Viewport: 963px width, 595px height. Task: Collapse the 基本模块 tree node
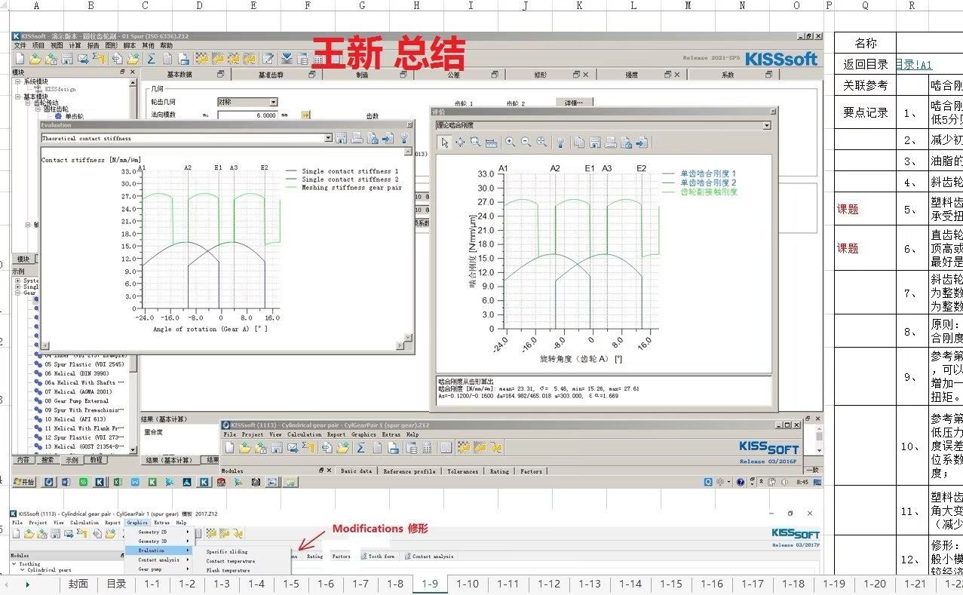[x=19, y=97]
